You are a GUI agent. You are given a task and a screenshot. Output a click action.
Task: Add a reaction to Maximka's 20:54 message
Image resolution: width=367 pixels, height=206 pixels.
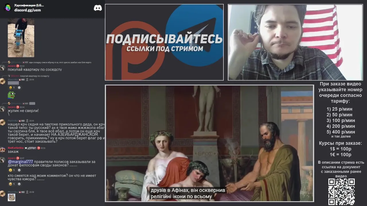19,88
